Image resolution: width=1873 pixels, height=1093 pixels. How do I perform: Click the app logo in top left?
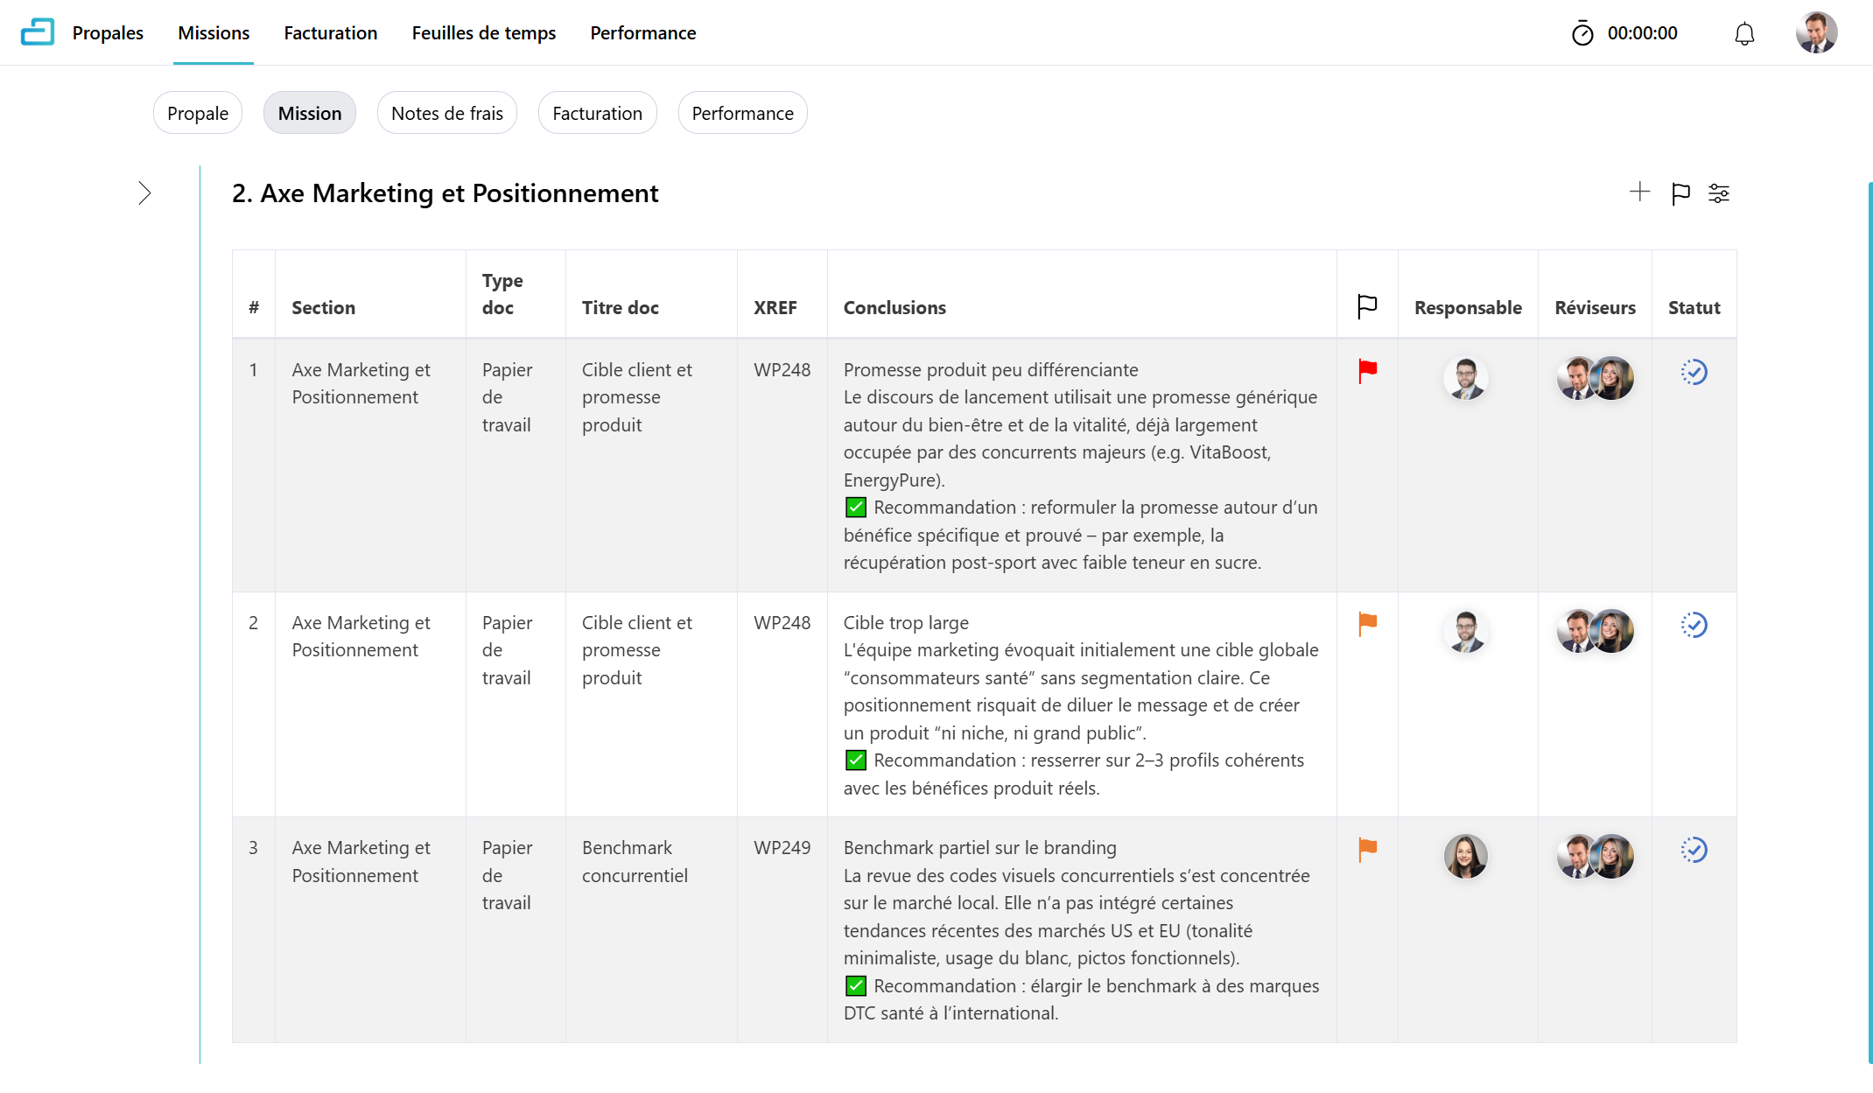pos(38,32)
